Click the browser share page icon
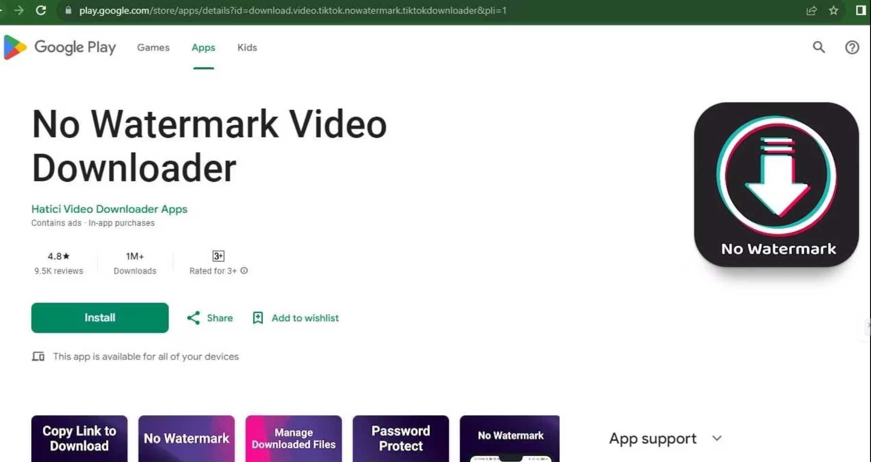The image size is (871, 462). [811, 10]
